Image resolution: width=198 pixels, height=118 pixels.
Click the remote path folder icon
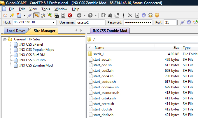(90, 39)
